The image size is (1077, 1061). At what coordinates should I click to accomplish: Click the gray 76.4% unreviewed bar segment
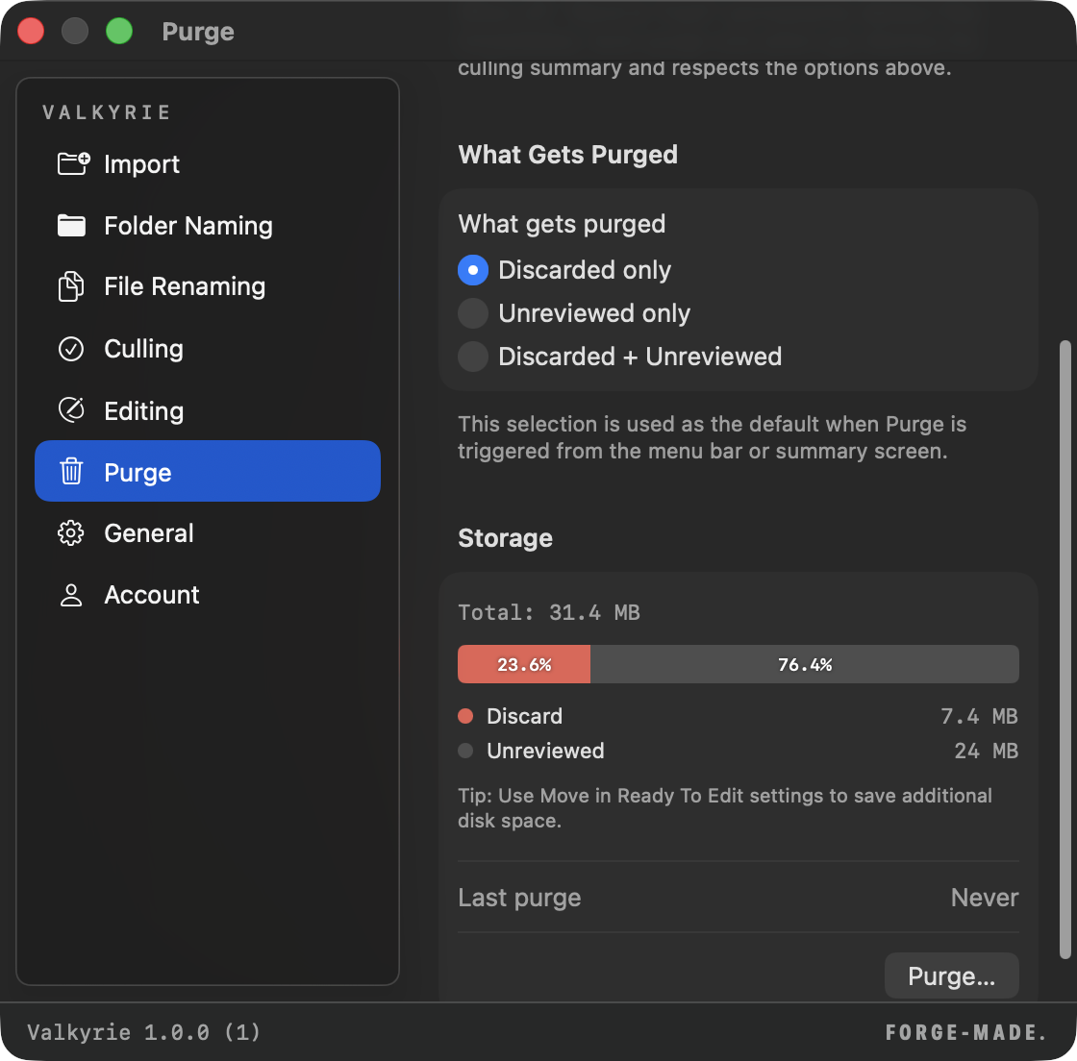click(804, 664)
